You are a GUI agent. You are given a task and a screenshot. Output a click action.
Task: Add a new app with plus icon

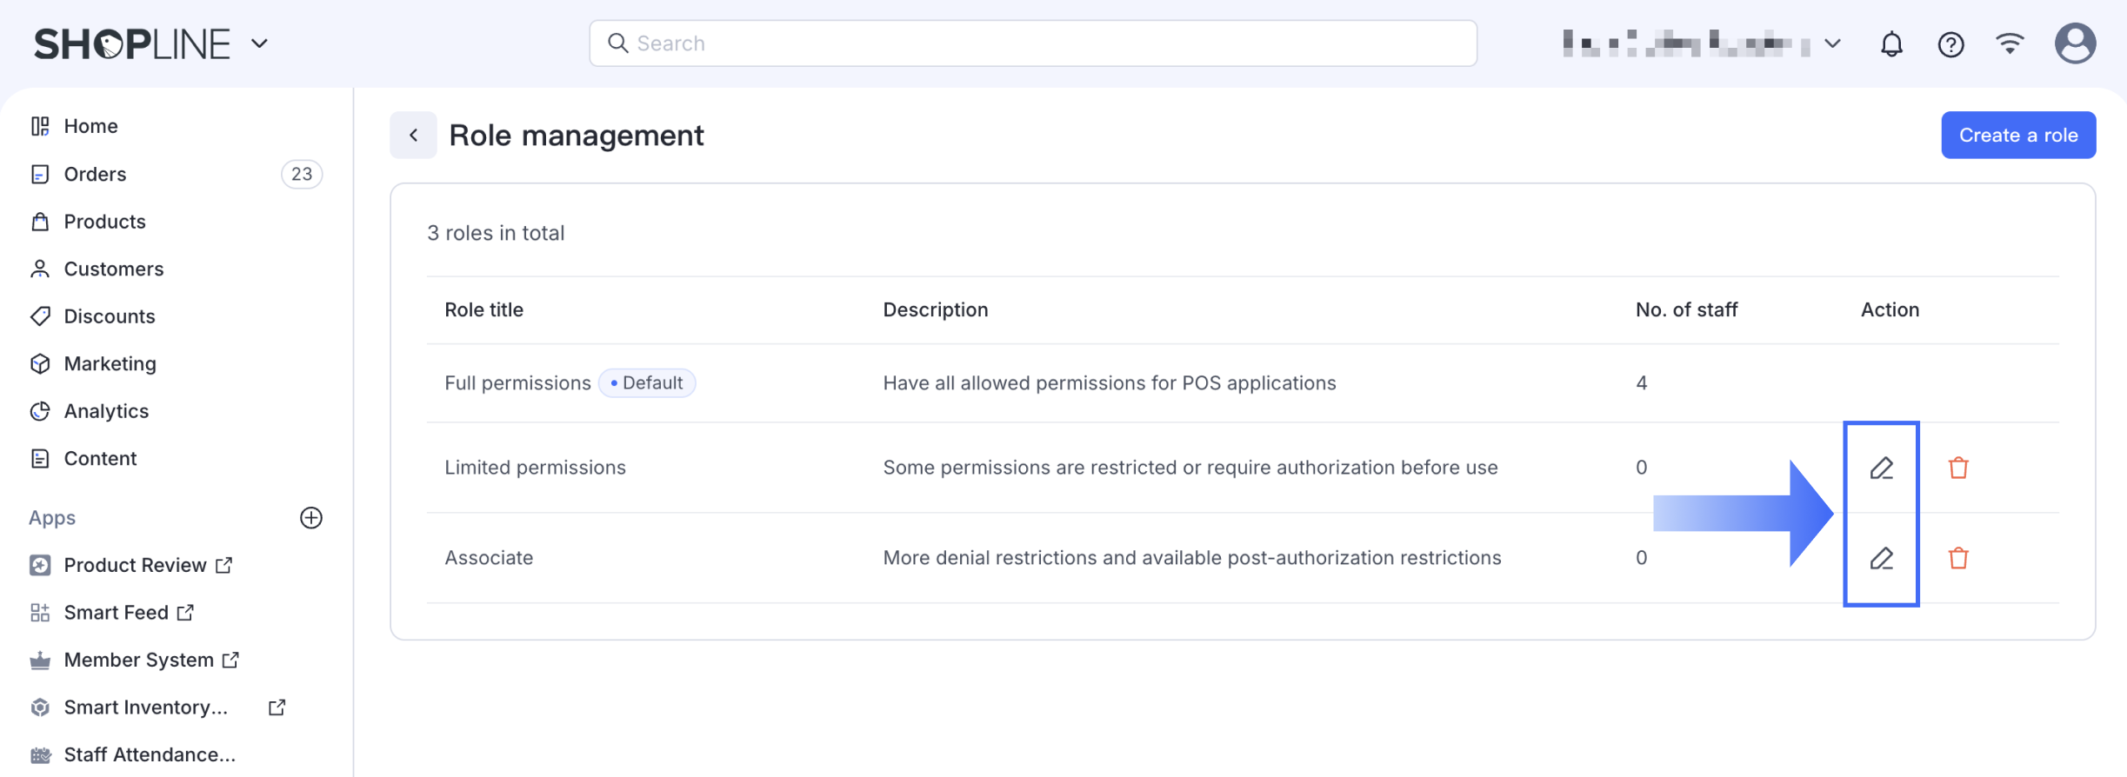(310, 518)
